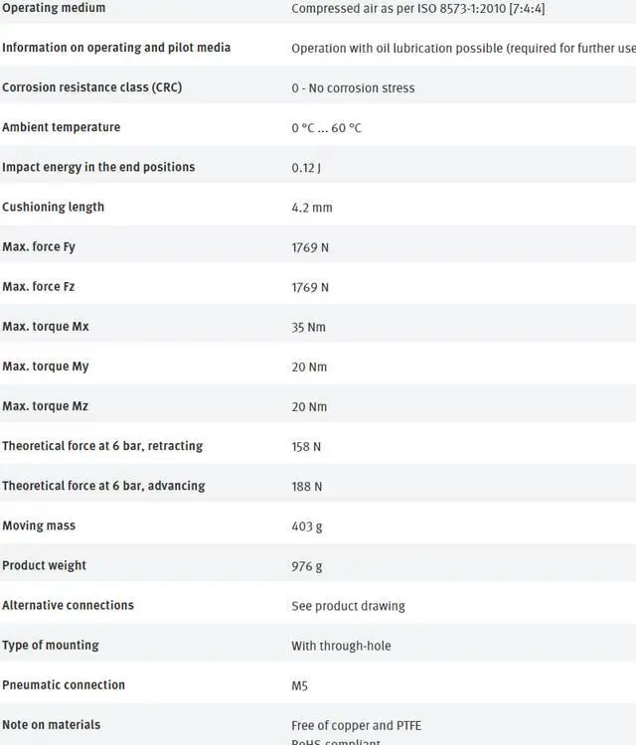Click the ISO 8573-1:2010 compressed air value
636x745 pixels.
click(x=417, y=9)
